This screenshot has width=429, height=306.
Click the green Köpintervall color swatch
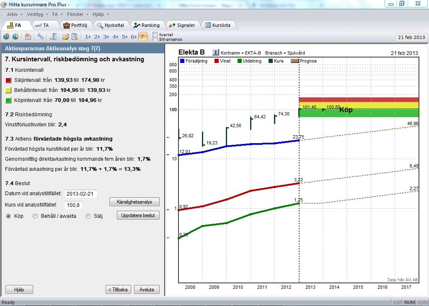(8, 100)
